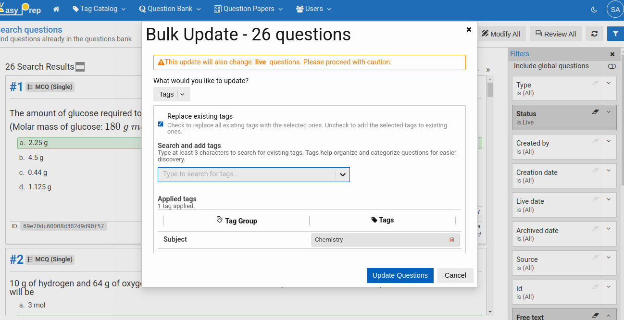
Task: Click the edit pencil on the Status filter
Action: (x=596, y=111)
